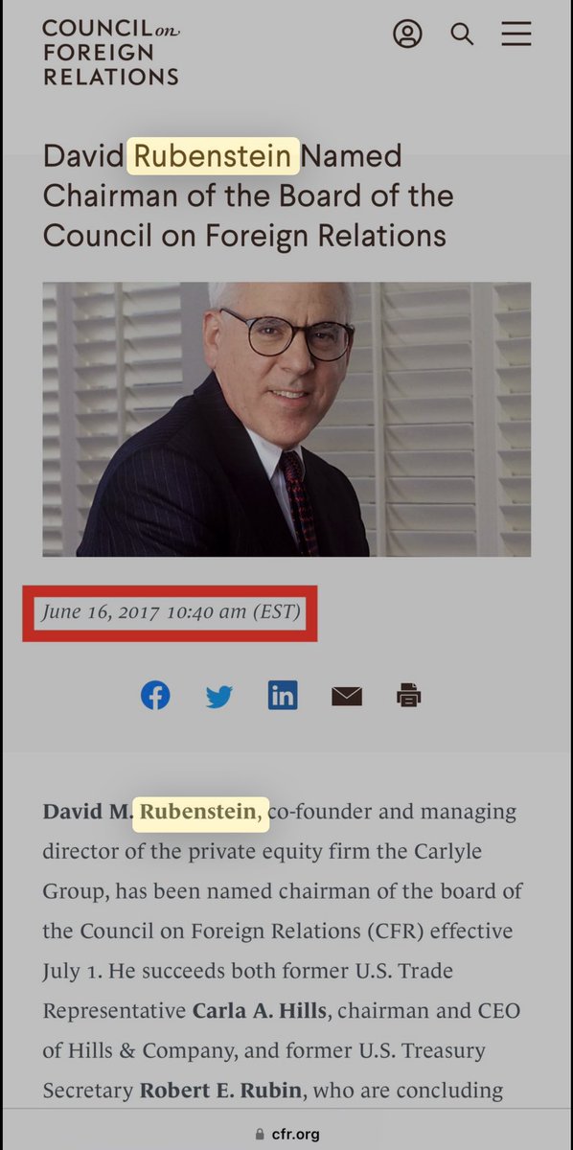Open the hamburger navigation menu
Viewport: 573px width, 1150px height.
point(516,34)
